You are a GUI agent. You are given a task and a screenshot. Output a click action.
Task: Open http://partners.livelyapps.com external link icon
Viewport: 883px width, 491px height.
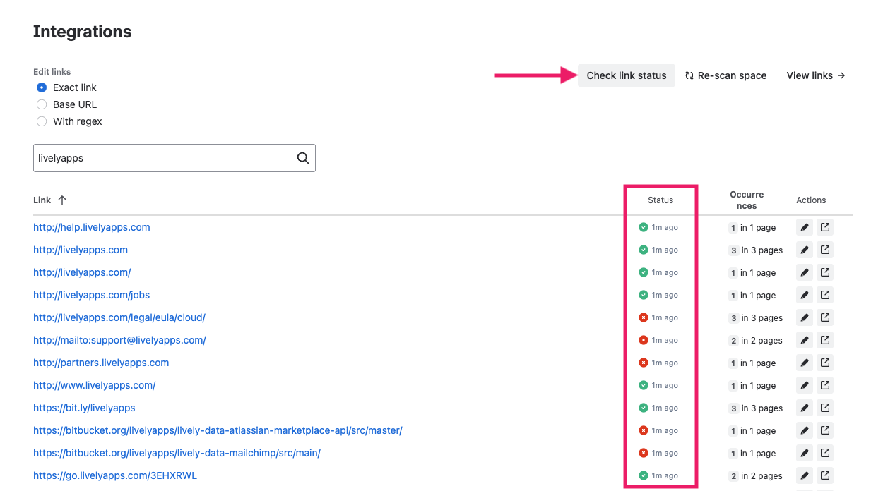(825, 363)
